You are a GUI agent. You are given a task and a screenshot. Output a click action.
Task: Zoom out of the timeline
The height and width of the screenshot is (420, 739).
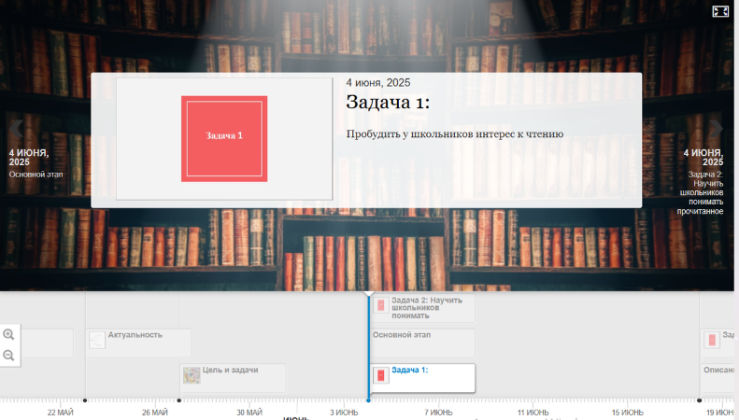8,355
